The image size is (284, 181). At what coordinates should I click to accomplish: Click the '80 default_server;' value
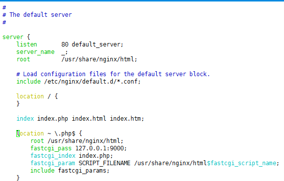[92, 45]
